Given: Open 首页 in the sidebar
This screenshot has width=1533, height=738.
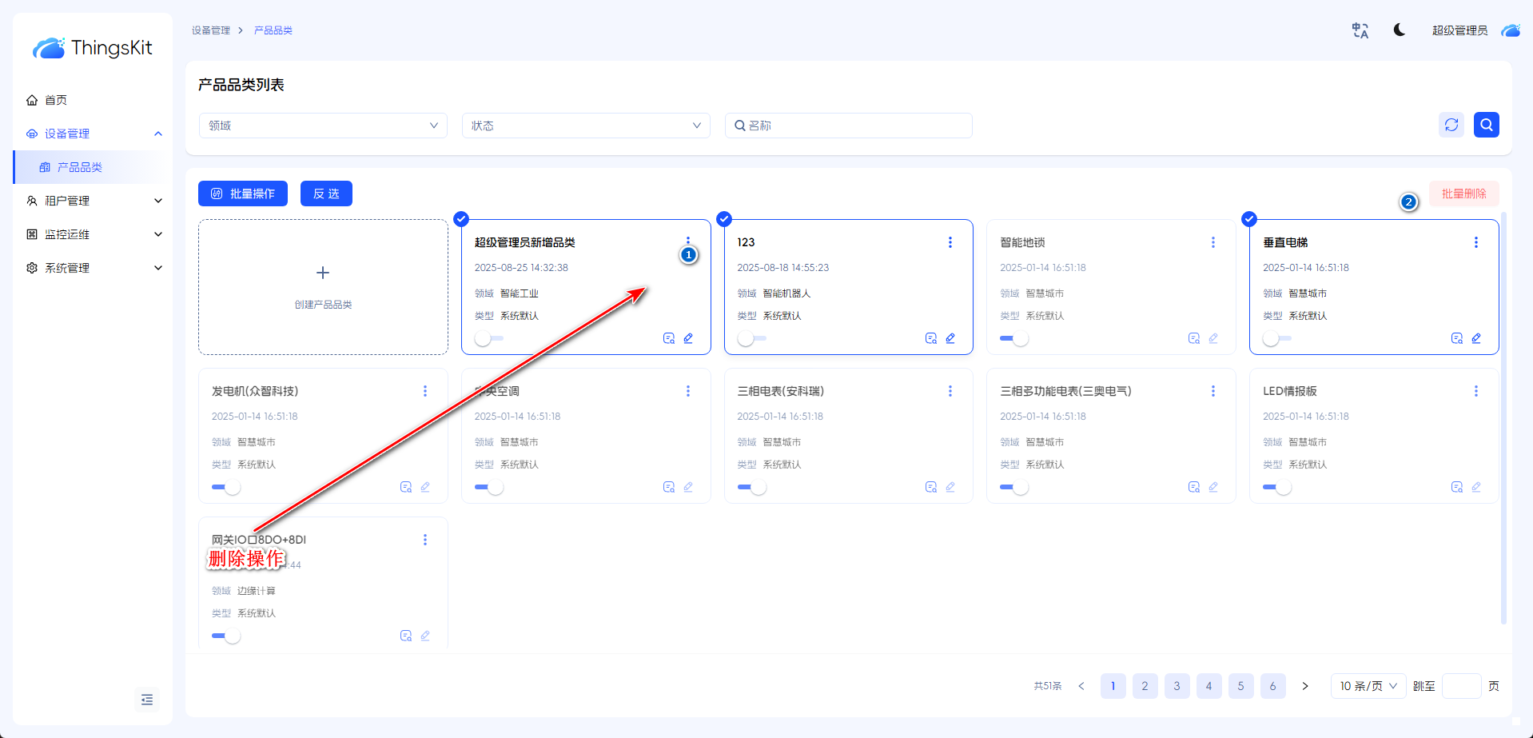Looking at the screenshot, I should (x=56, y=100).
